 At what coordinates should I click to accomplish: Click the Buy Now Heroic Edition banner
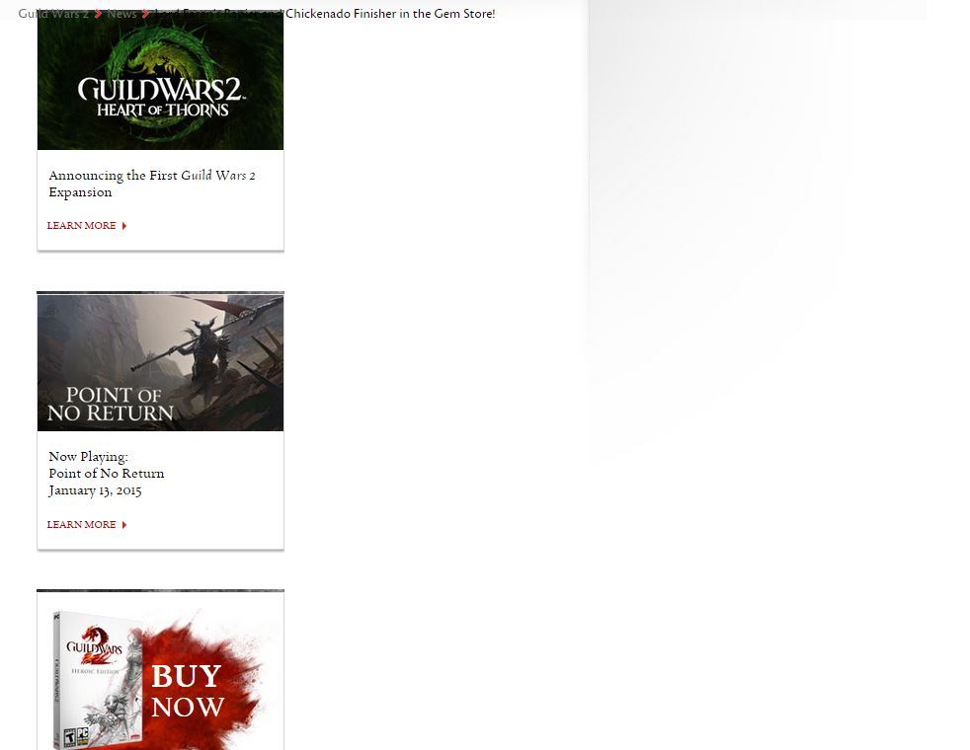pyautogui.click(x=160, y=671)
